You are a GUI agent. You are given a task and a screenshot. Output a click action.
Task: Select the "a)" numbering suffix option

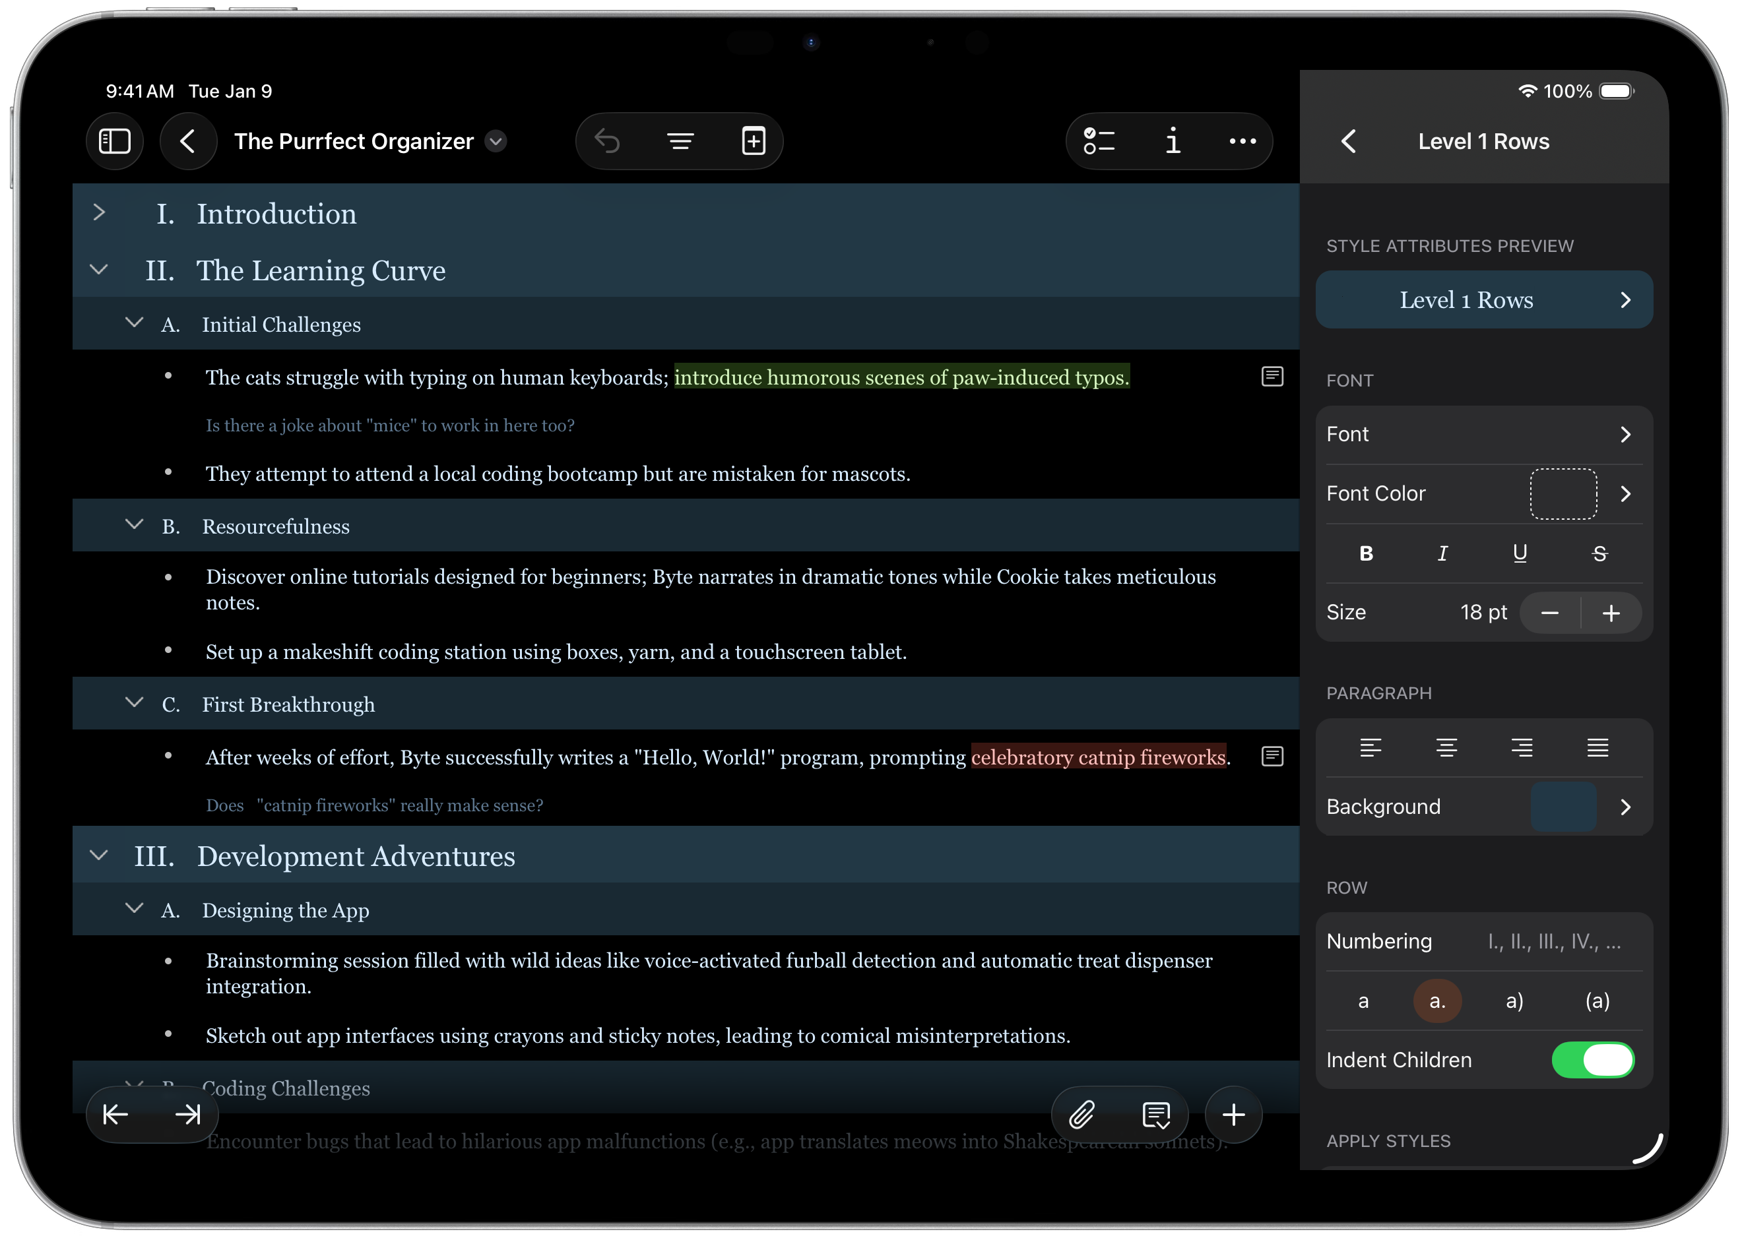point(1514,1001)
